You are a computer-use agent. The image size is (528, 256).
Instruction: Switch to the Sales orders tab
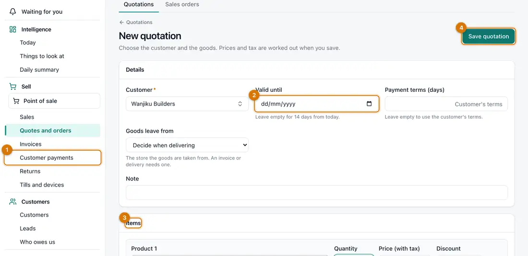pyautogui.click(x=182, y=5)
